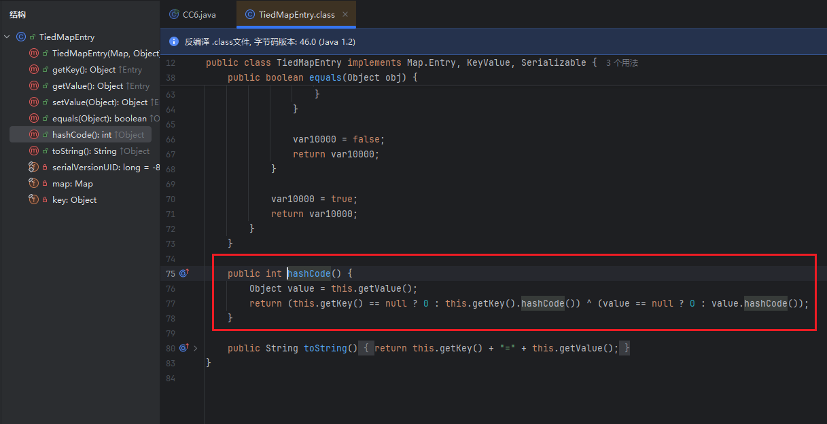Viewport: 827px width, 424px height.
Task: Collapse the TiedMapEntry root node in structure tree
Action: tap(7, 37)
